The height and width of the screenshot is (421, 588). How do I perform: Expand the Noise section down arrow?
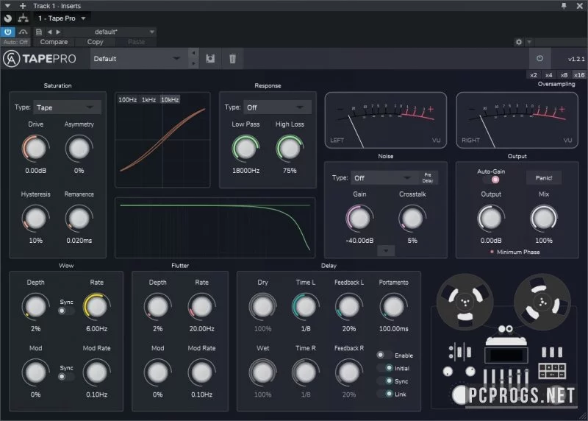[386, 250]
